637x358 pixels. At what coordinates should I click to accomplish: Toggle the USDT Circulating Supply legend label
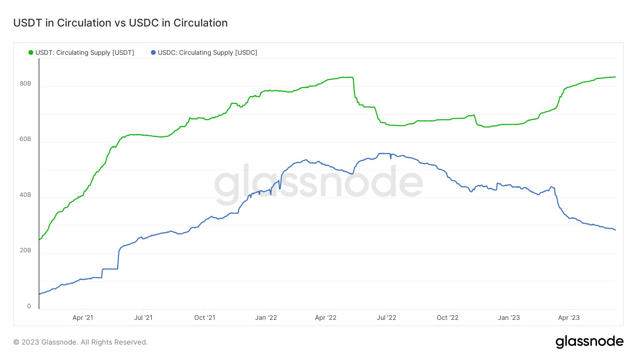pos(85,53)
